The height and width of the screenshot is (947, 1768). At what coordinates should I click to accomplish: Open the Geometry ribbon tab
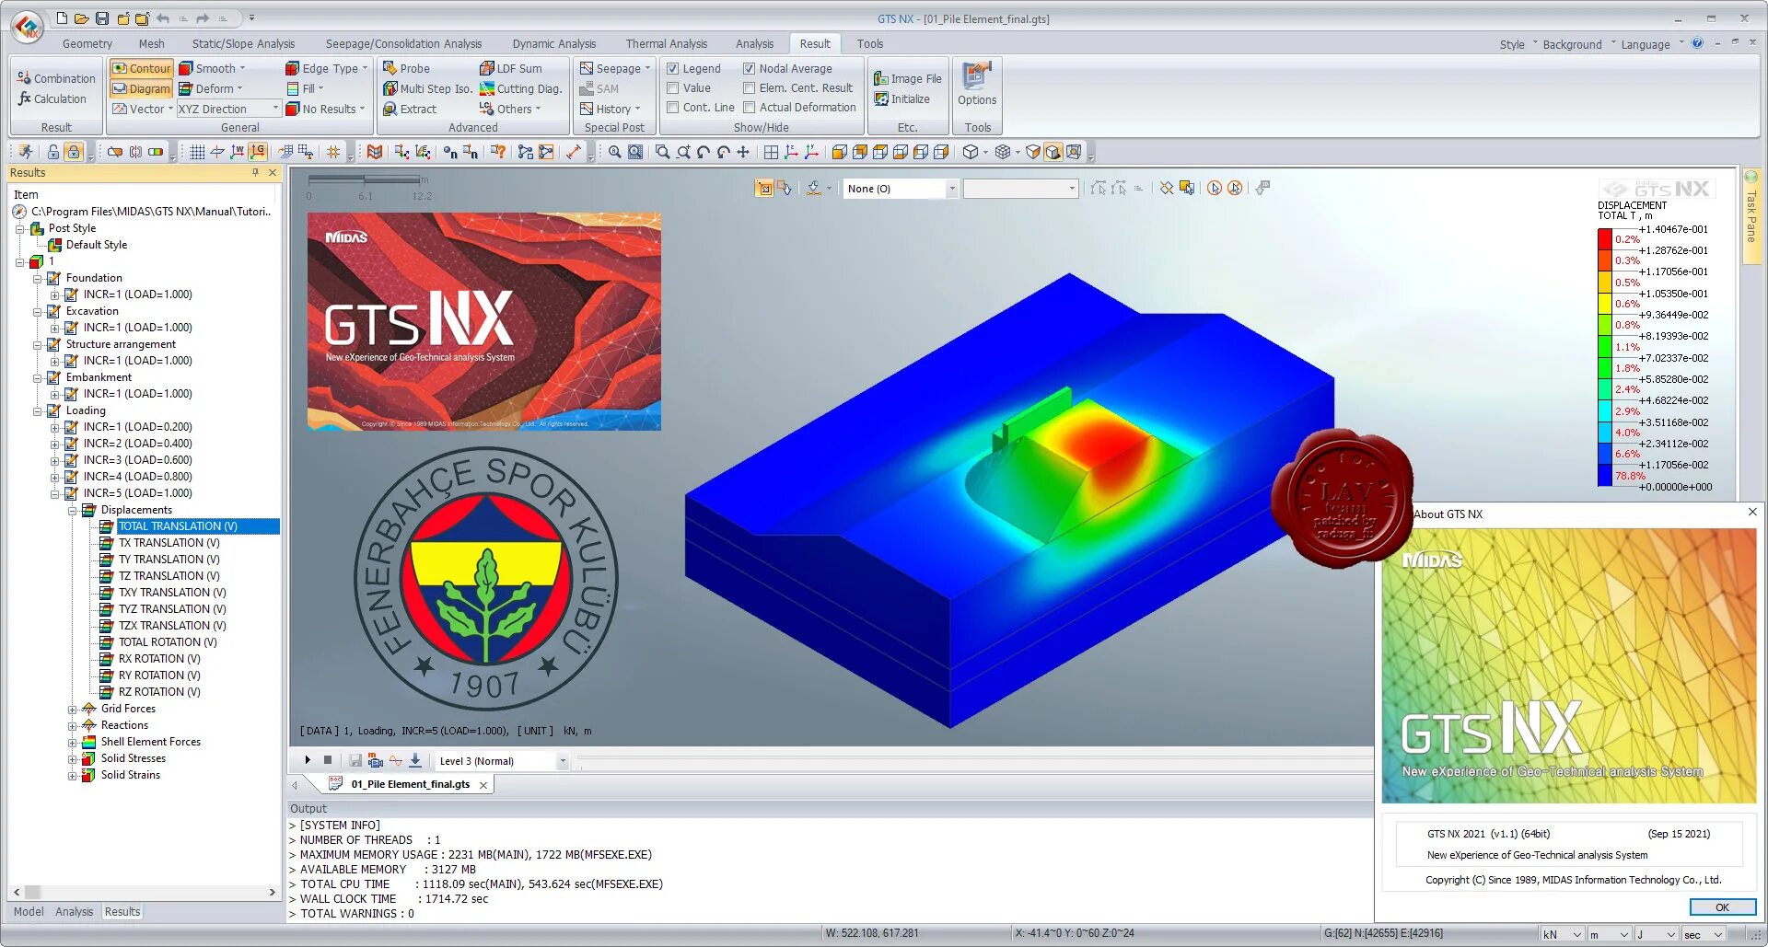[87, 43]
